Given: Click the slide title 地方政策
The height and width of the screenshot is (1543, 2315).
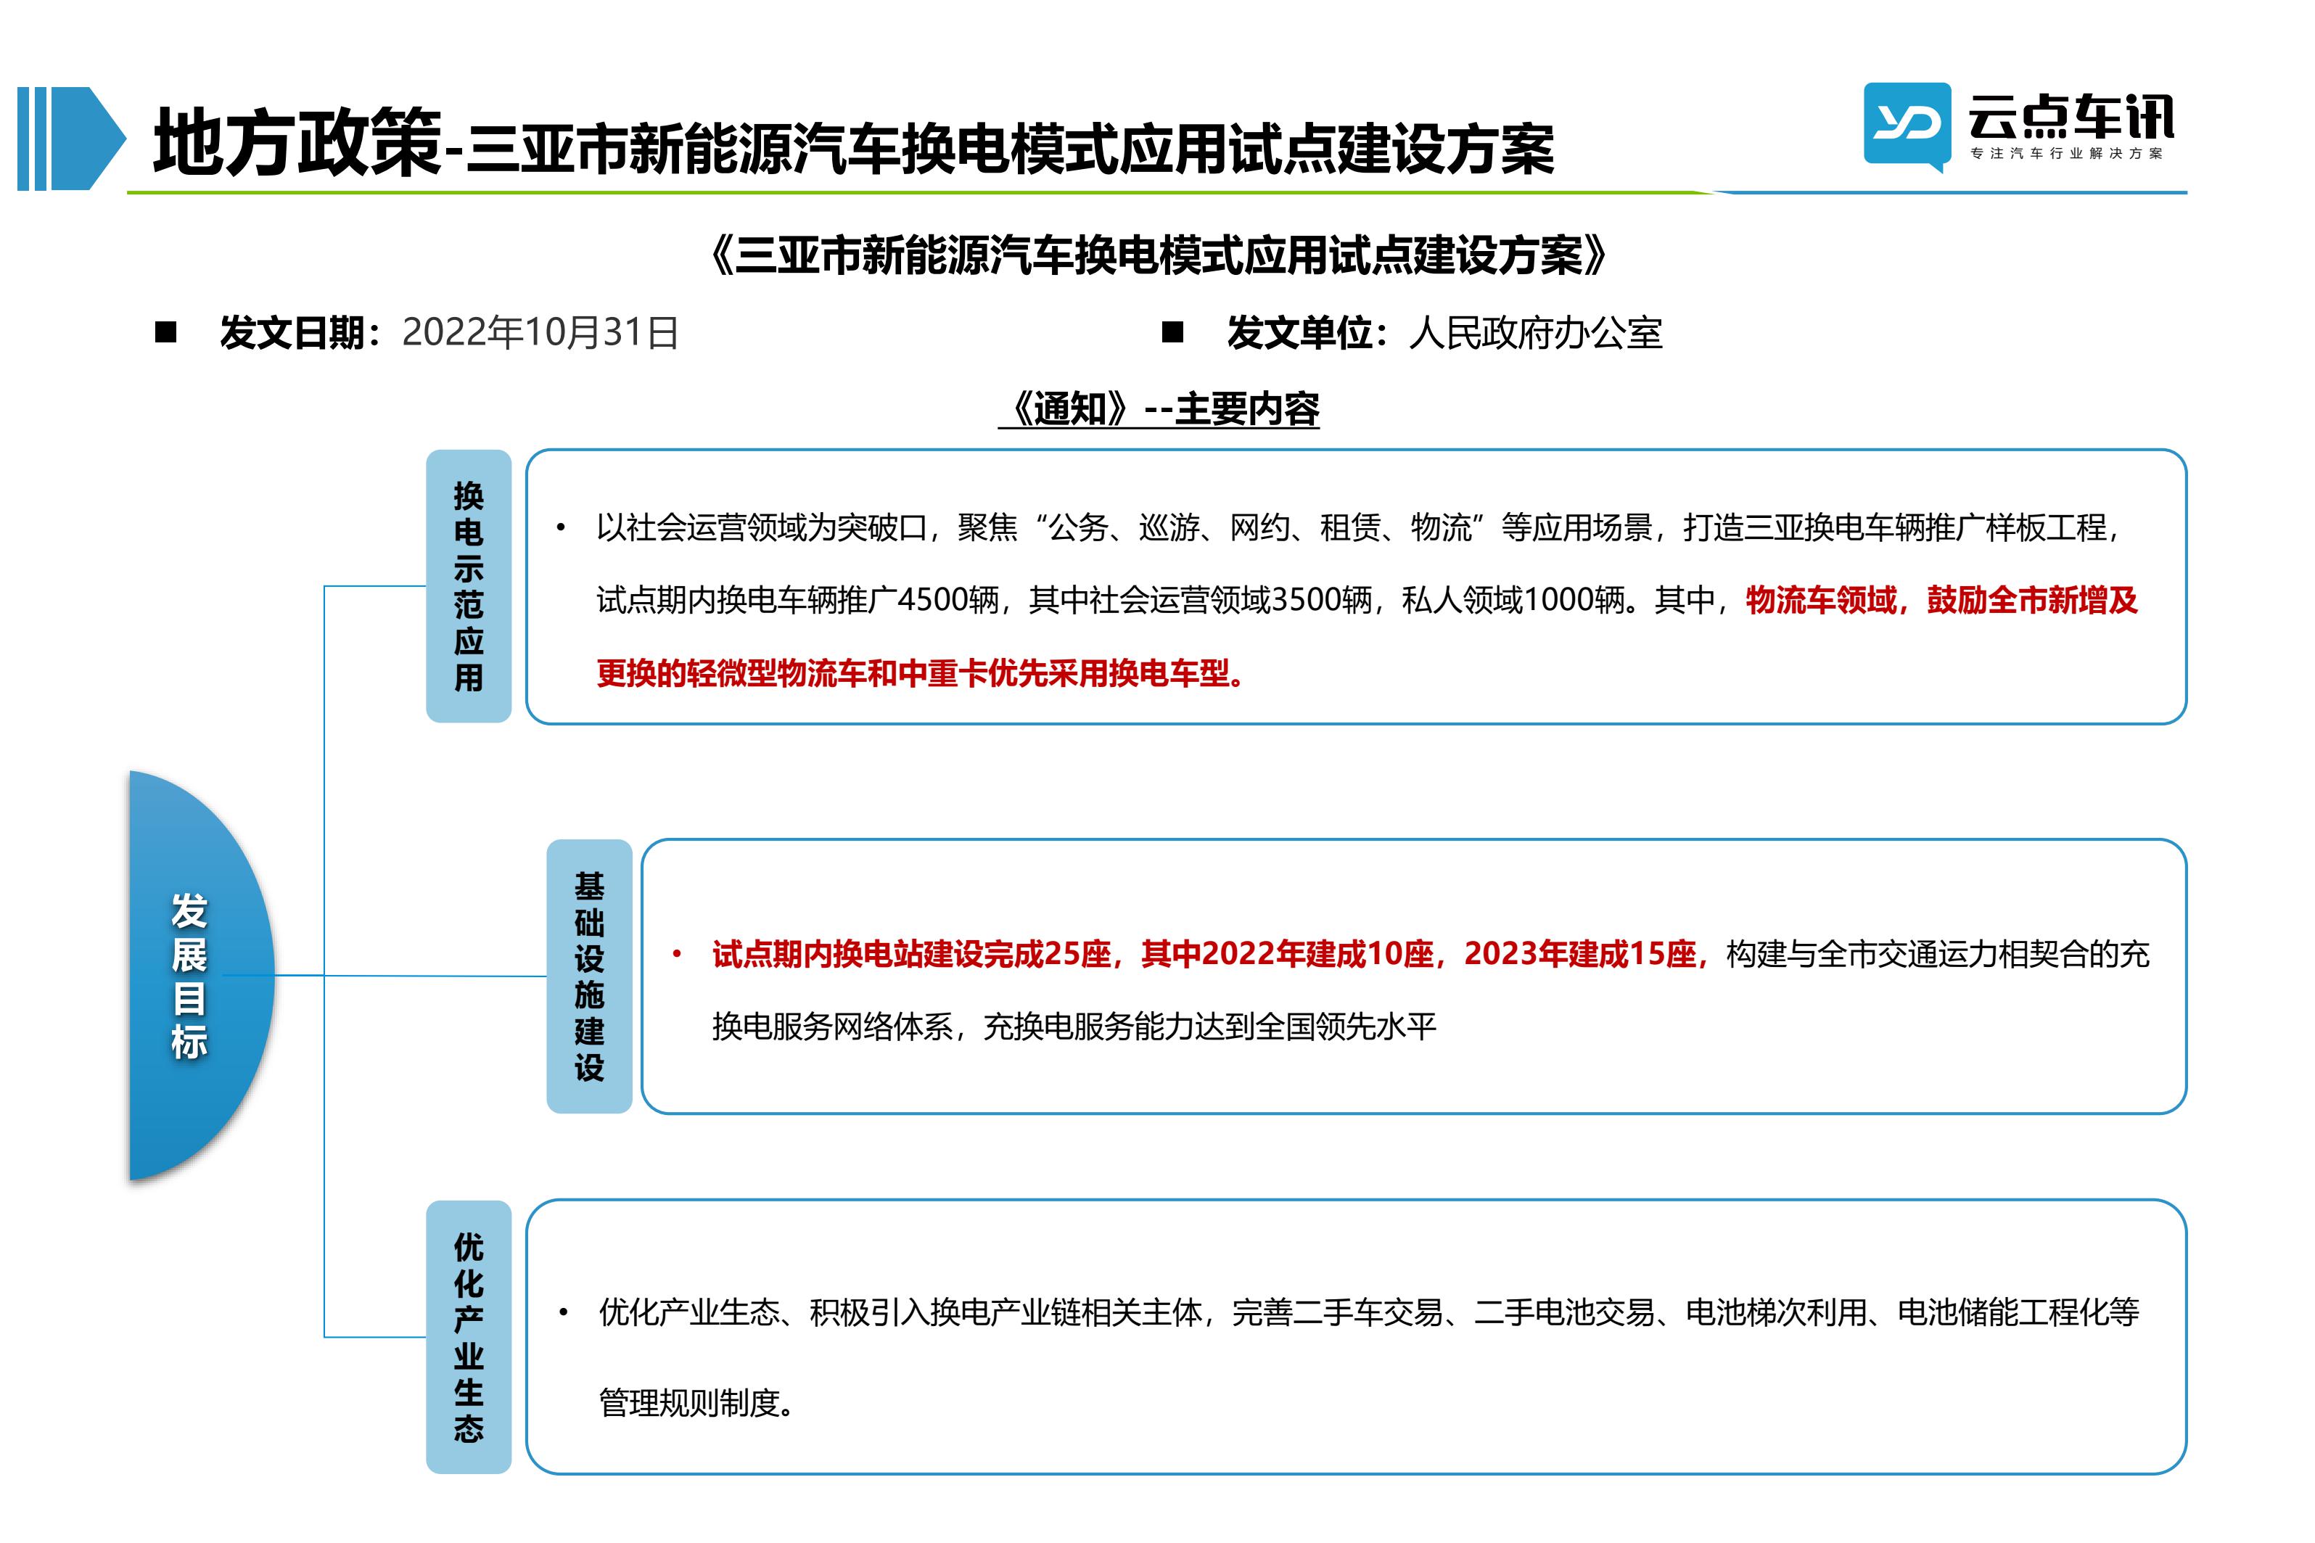Looking at the screenshot, I should coord(298,144).
